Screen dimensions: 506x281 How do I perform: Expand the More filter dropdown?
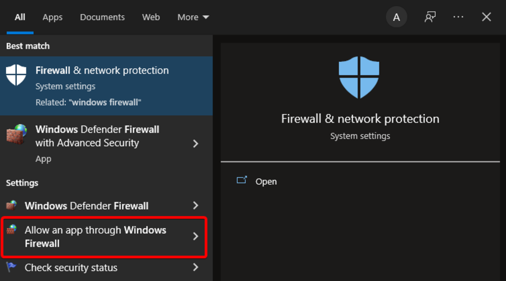tap(193, 17)
